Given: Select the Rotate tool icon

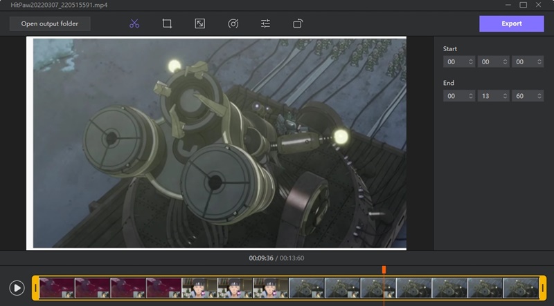Looking at the screenshot, I should [298, 23].
